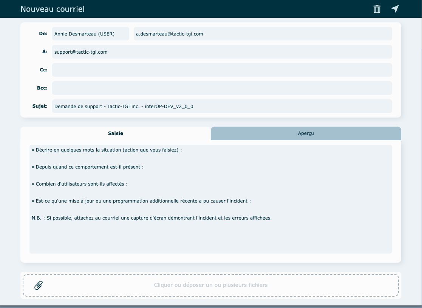Image resolution: width=422 pixels, height=308 pixels.
Task: Click the paperclip attachment icon
Action: [x=38, y=285]
